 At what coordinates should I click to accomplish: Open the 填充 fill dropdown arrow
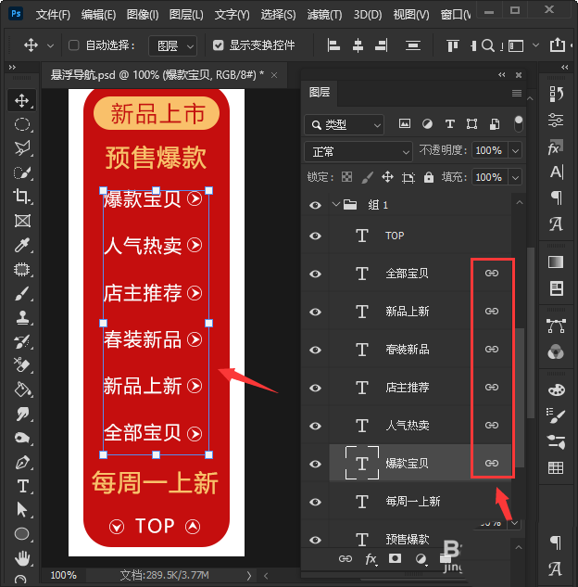[x=515, y=177]
